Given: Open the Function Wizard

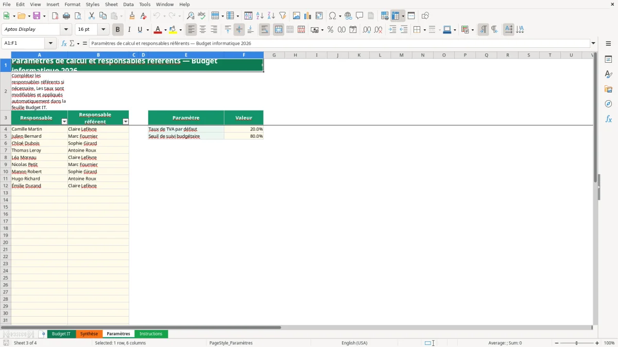Looking at the screenshot, I should 64,43.
